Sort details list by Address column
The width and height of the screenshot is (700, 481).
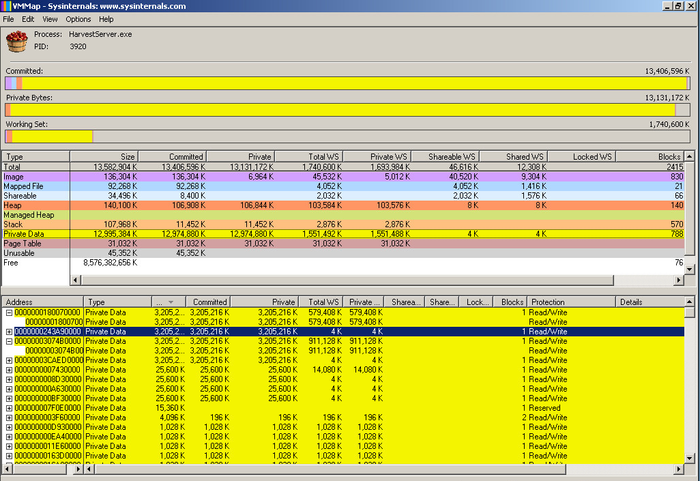pos(43,302)
